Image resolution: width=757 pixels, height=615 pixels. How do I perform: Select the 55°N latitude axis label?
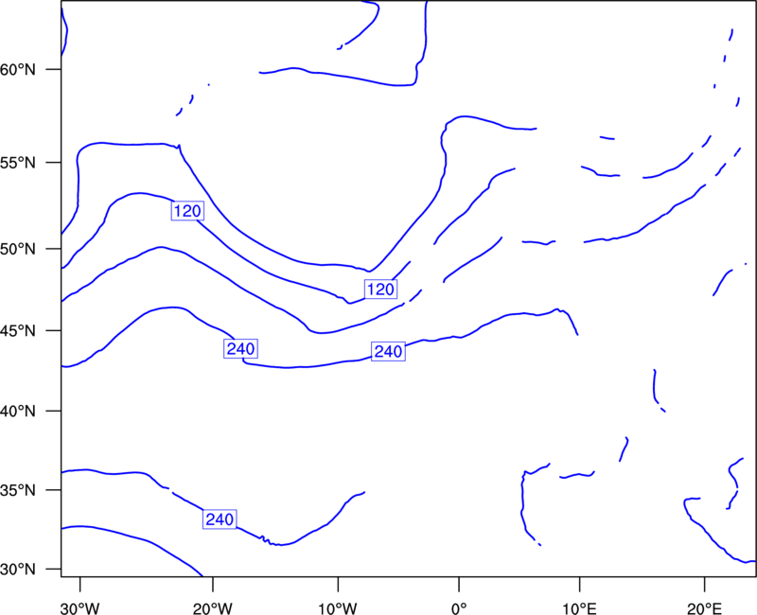click(18, 163)
